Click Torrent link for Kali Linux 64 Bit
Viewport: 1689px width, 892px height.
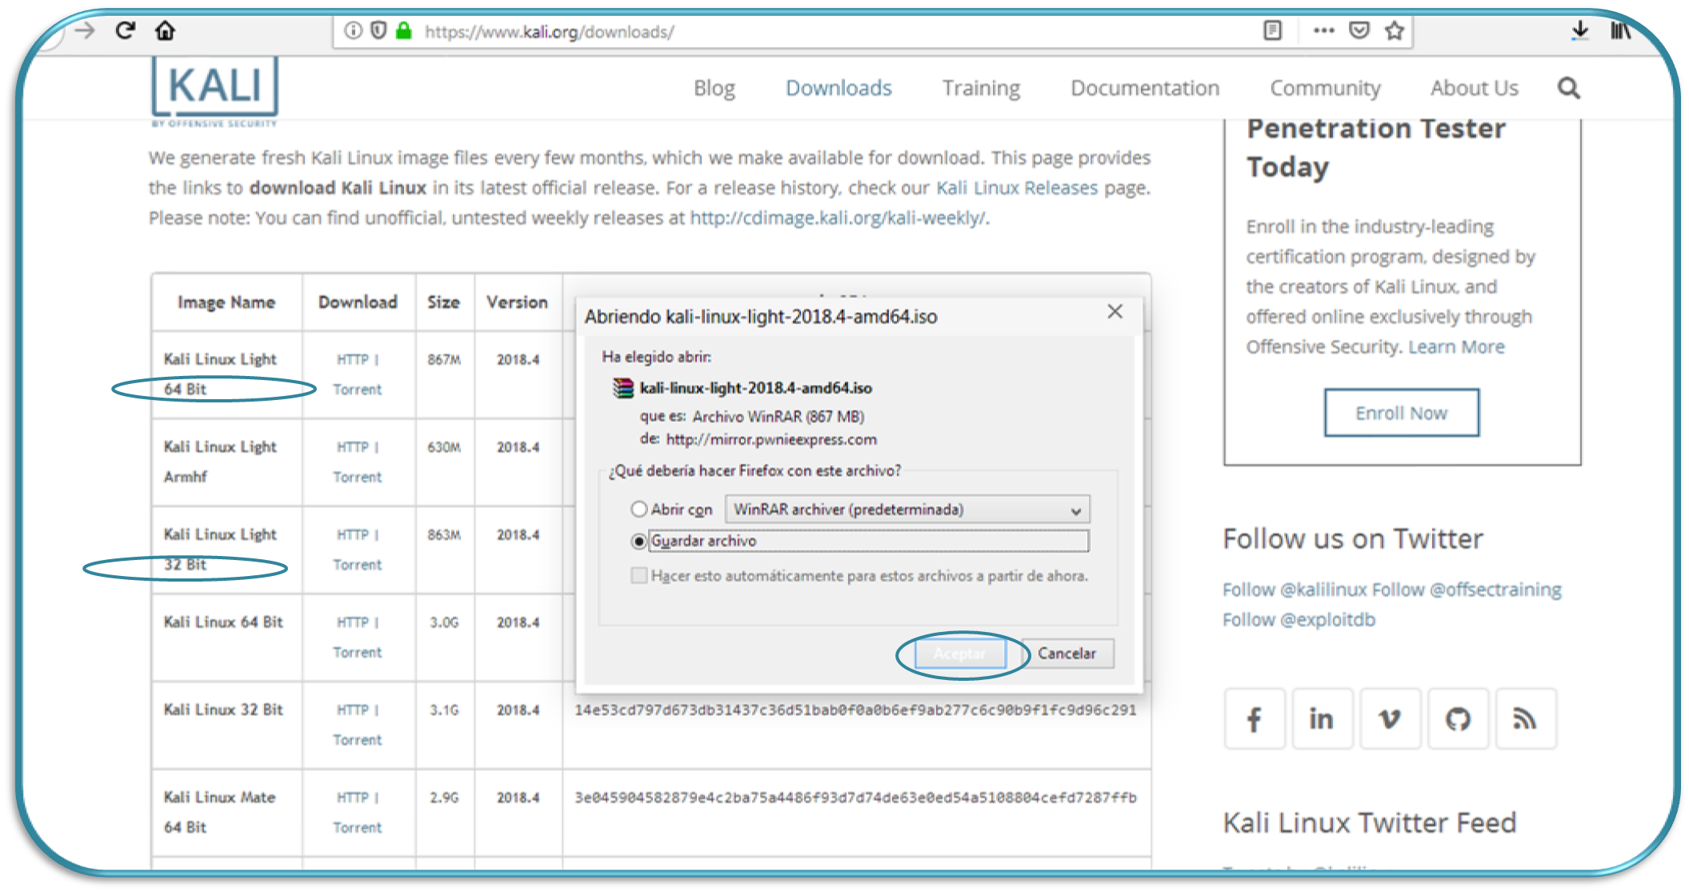point(357,653)
